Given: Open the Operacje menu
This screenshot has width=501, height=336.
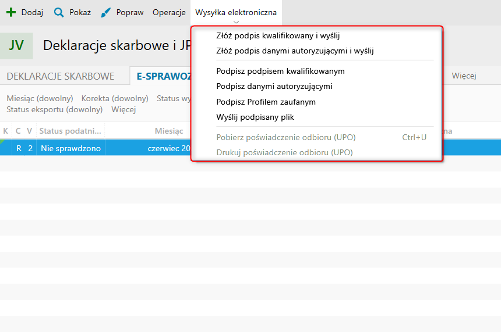Looking at the screenshot, I should [169, 12].
